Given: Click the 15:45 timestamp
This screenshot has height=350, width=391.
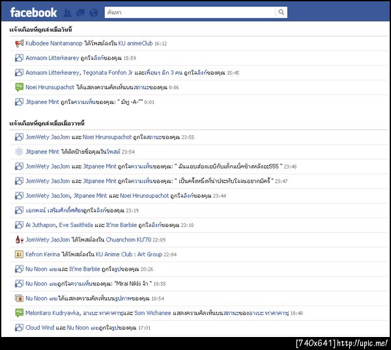Looking at the screenshot, I should 233,73.
